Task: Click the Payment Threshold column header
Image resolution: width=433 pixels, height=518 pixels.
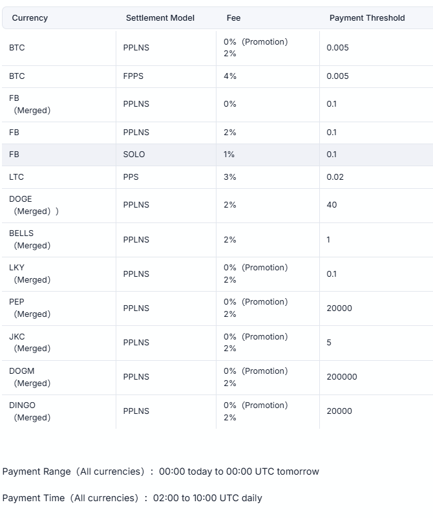Action: pyautogui.click(x=367, y=18)
